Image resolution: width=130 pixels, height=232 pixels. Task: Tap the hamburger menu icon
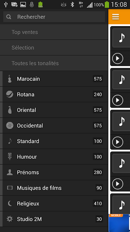coord(116,17)
